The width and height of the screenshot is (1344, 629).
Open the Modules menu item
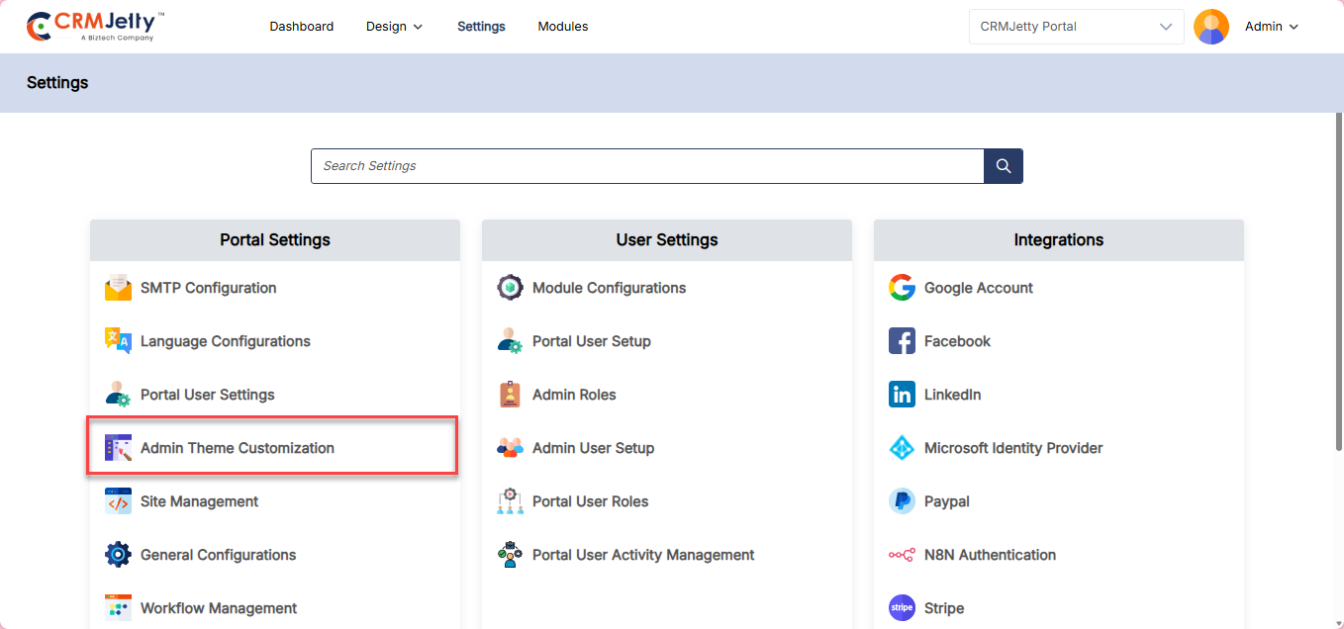(562, 27)
